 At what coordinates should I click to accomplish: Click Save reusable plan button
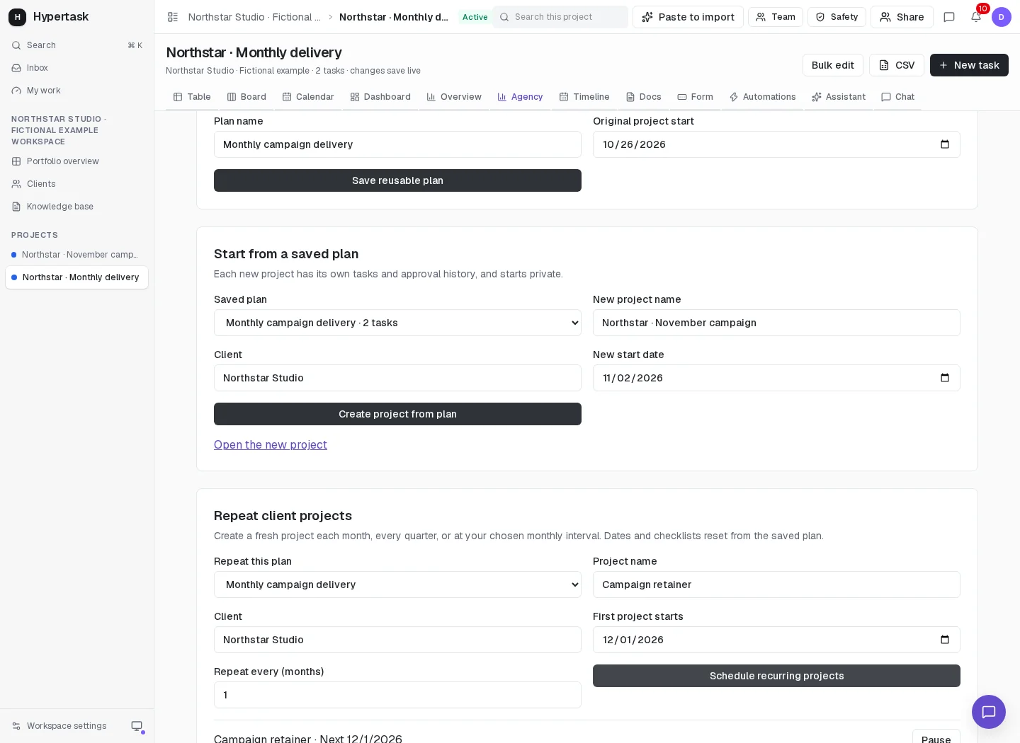point(397,180)
